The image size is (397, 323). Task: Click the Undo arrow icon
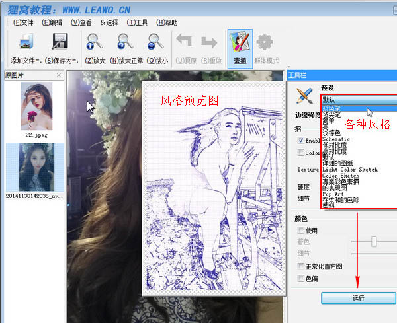(184, 40)
